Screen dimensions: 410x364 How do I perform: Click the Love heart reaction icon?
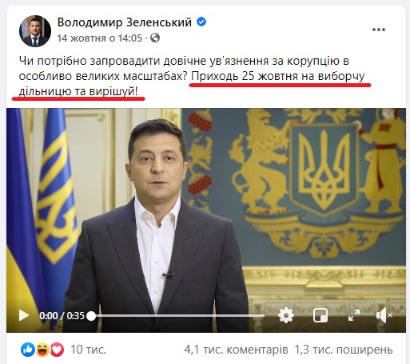tap(57, 350)
